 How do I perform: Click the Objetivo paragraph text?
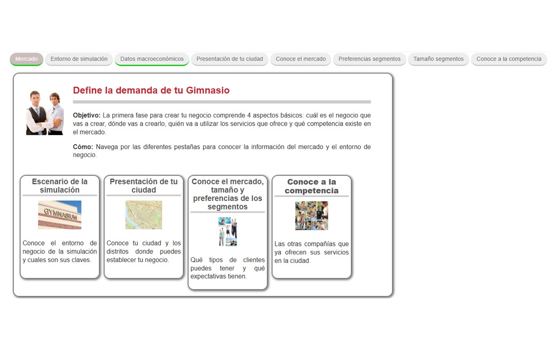[x=222, y=124]
